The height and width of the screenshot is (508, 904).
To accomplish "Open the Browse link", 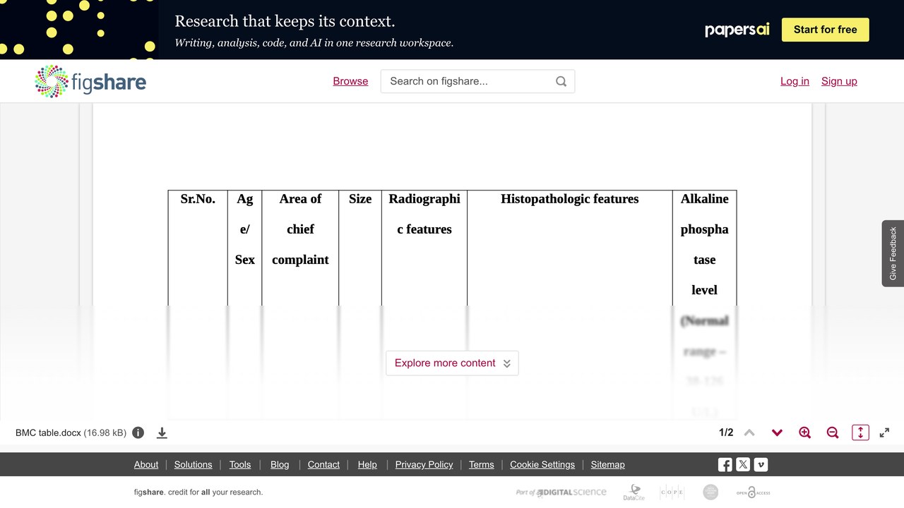I will click(350, 81).
